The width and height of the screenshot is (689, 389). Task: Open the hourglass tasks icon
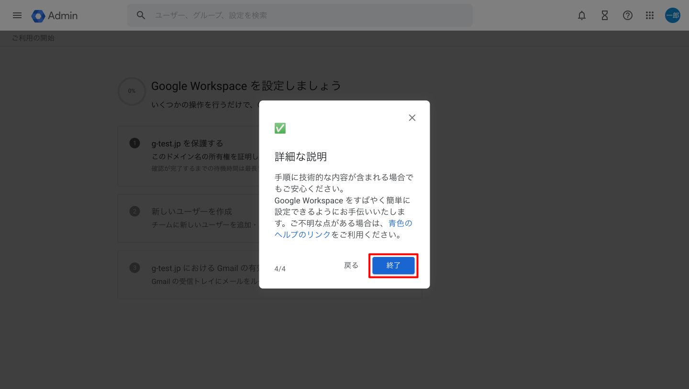[605, 15]
